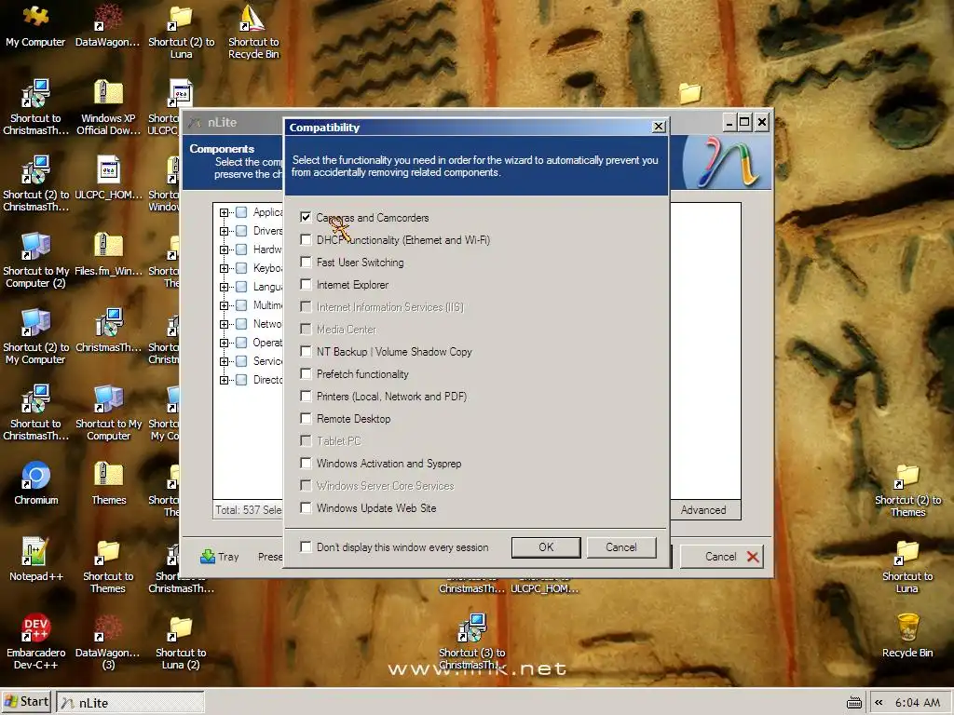Open the Shortcut to Luna folder at right

(x=907, y=565)
